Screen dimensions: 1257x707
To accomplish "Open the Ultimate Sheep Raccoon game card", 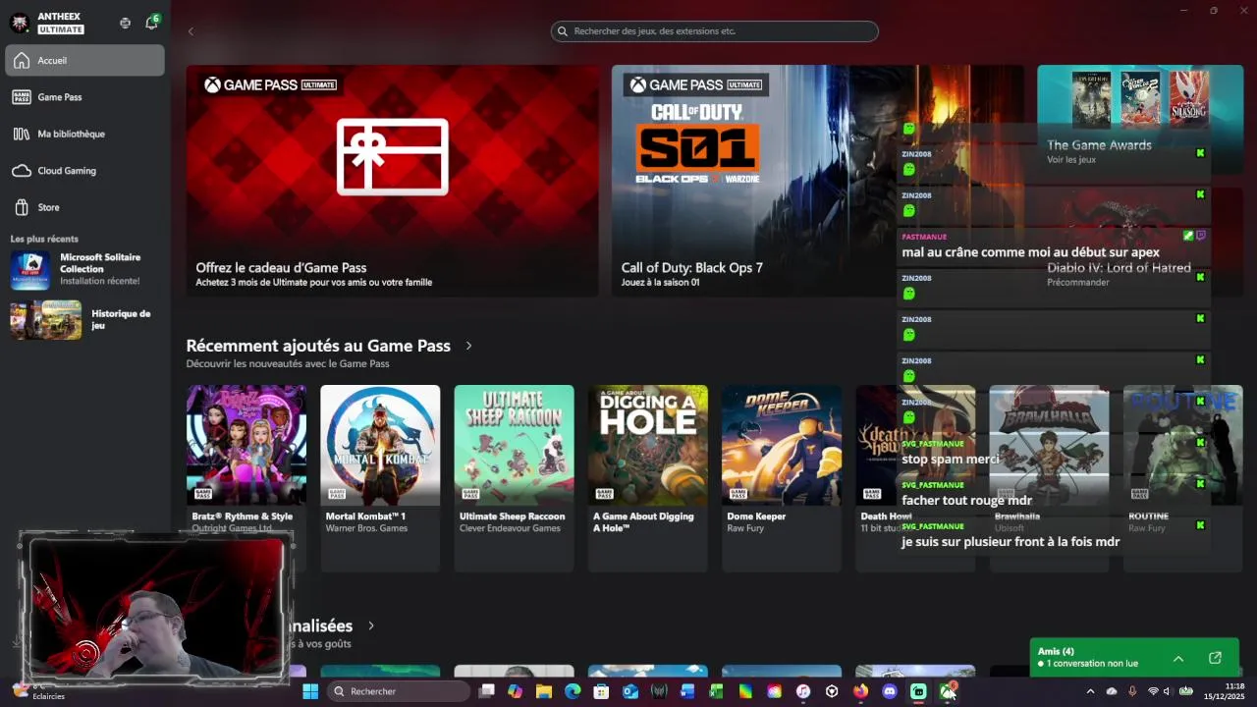I will [514, 478].
